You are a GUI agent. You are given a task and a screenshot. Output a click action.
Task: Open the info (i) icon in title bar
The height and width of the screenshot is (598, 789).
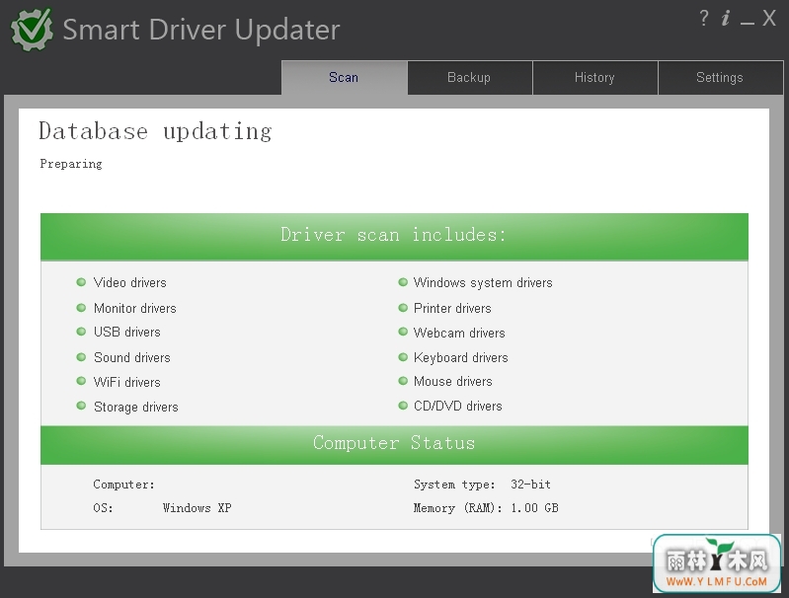726,19
